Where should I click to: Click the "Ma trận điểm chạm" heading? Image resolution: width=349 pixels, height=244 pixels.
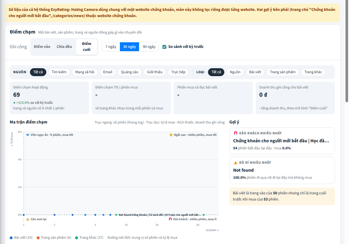click(28, 122)
